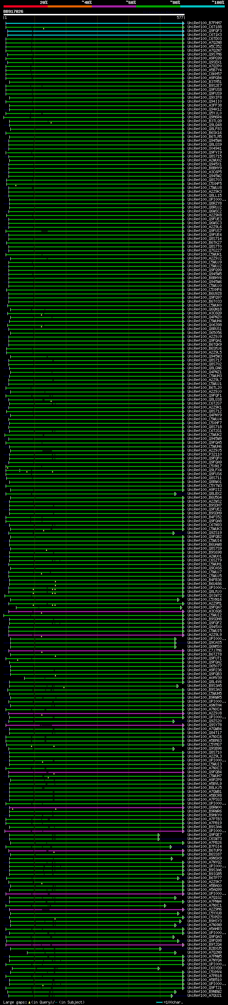Click the UniRef100_O04941 label
Viewport: 228px width, 1005px height.
click(x=204, y=149)
